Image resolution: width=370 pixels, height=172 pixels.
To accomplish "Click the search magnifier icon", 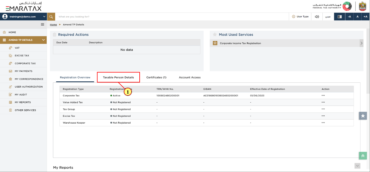I will pos(51,17).
